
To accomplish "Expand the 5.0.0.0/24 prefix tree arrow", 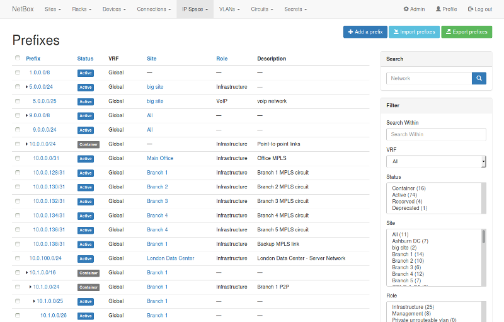I will tap(26, 87).
